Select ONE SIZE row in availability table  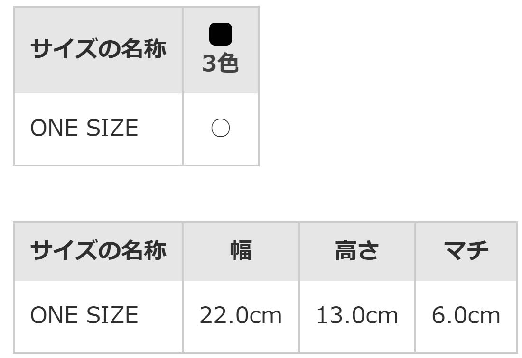(x=84, y=129)
